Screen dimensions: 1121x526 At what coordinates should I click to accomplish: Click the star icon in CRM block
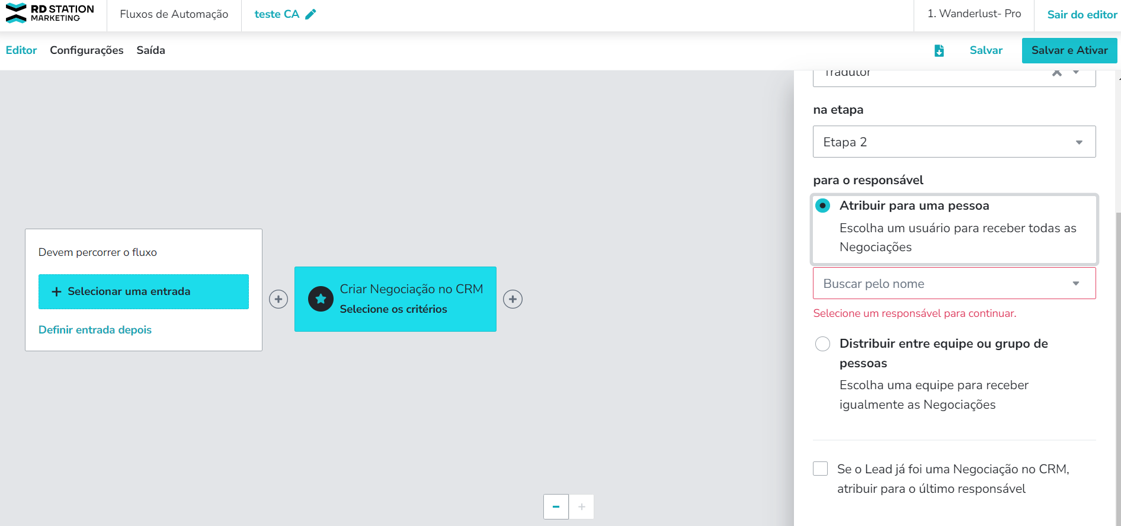point(321,299)
